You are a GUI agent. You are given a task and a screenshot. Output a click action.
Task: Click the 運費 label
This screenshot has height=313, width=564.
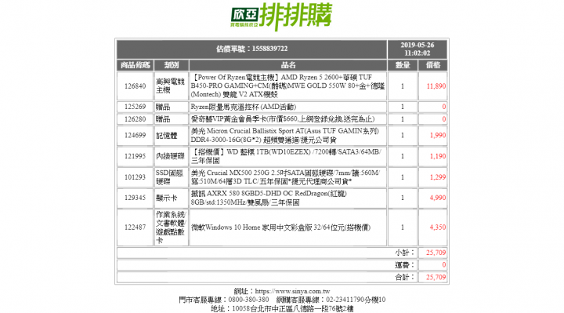click(x=405, y=265)
